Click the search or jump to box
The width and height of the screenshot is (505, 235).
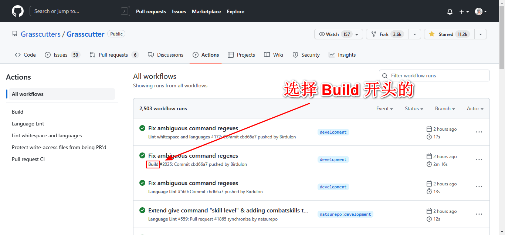click(x=79, y=11)
